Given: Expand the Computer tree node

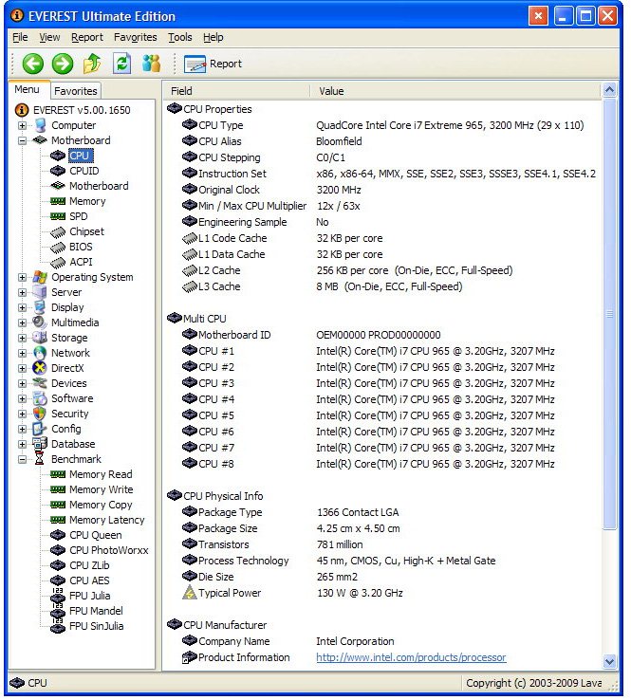Looking at the screenshot, I should 22,126.
